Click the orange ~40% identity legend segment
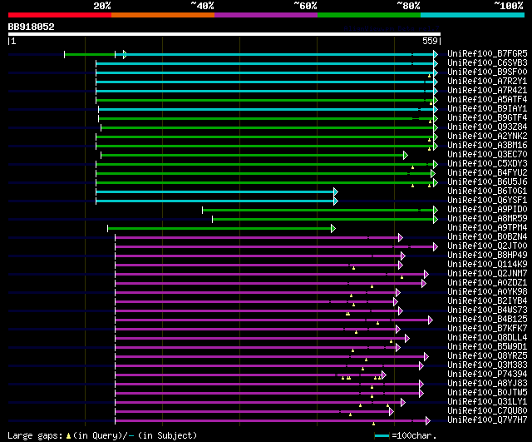Screen dimensions: 532x442 click(163, 15)
